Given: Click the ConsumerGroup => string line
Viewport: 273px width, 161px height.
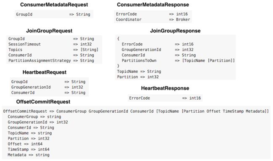Looking at the screenshot, I should tap(34, 117).
